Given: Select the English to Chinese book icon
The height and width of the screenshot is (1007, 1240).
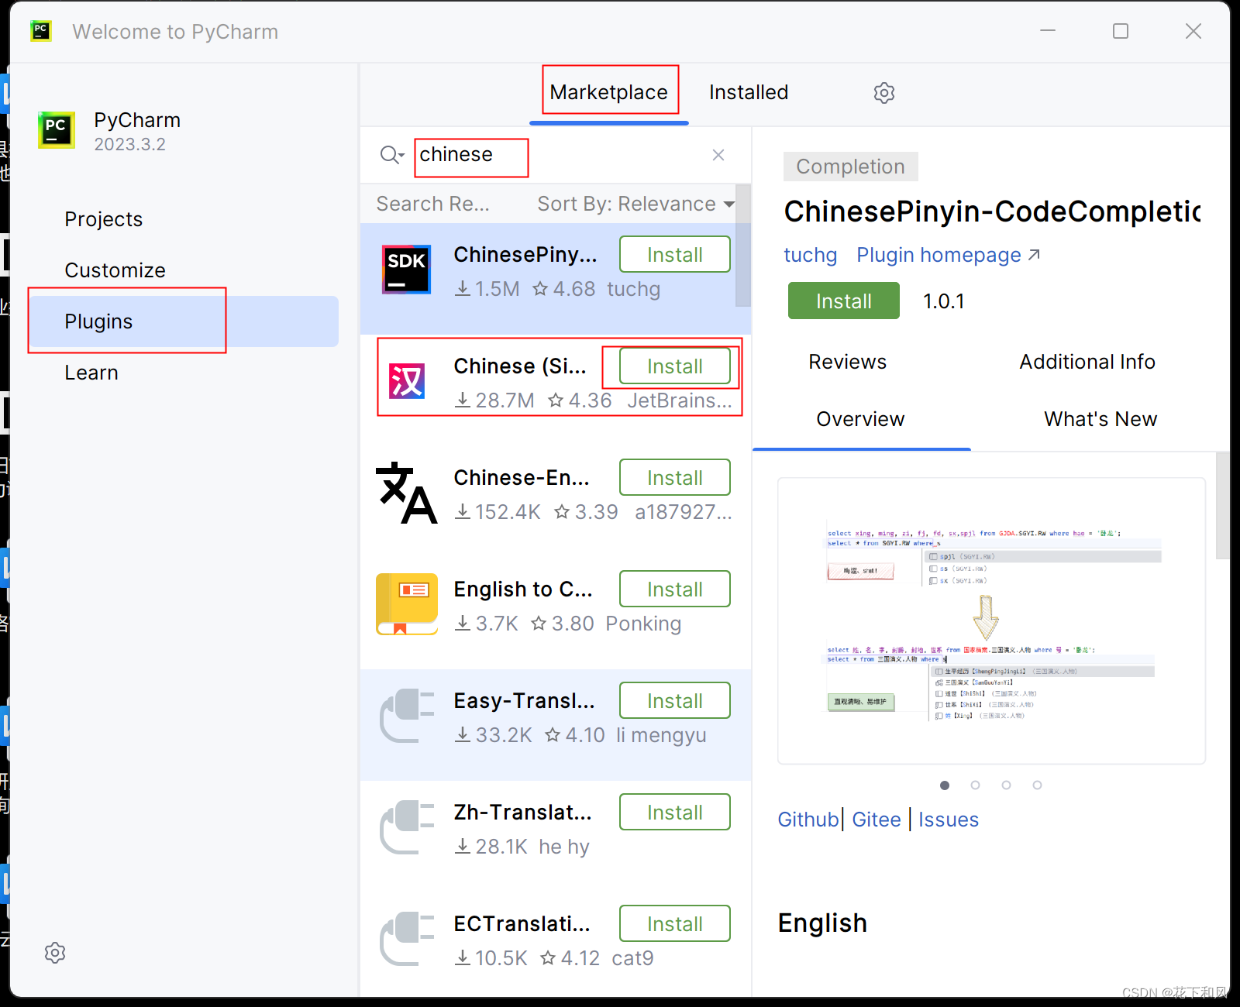Looking at the screenshot, I should point(406,604).
